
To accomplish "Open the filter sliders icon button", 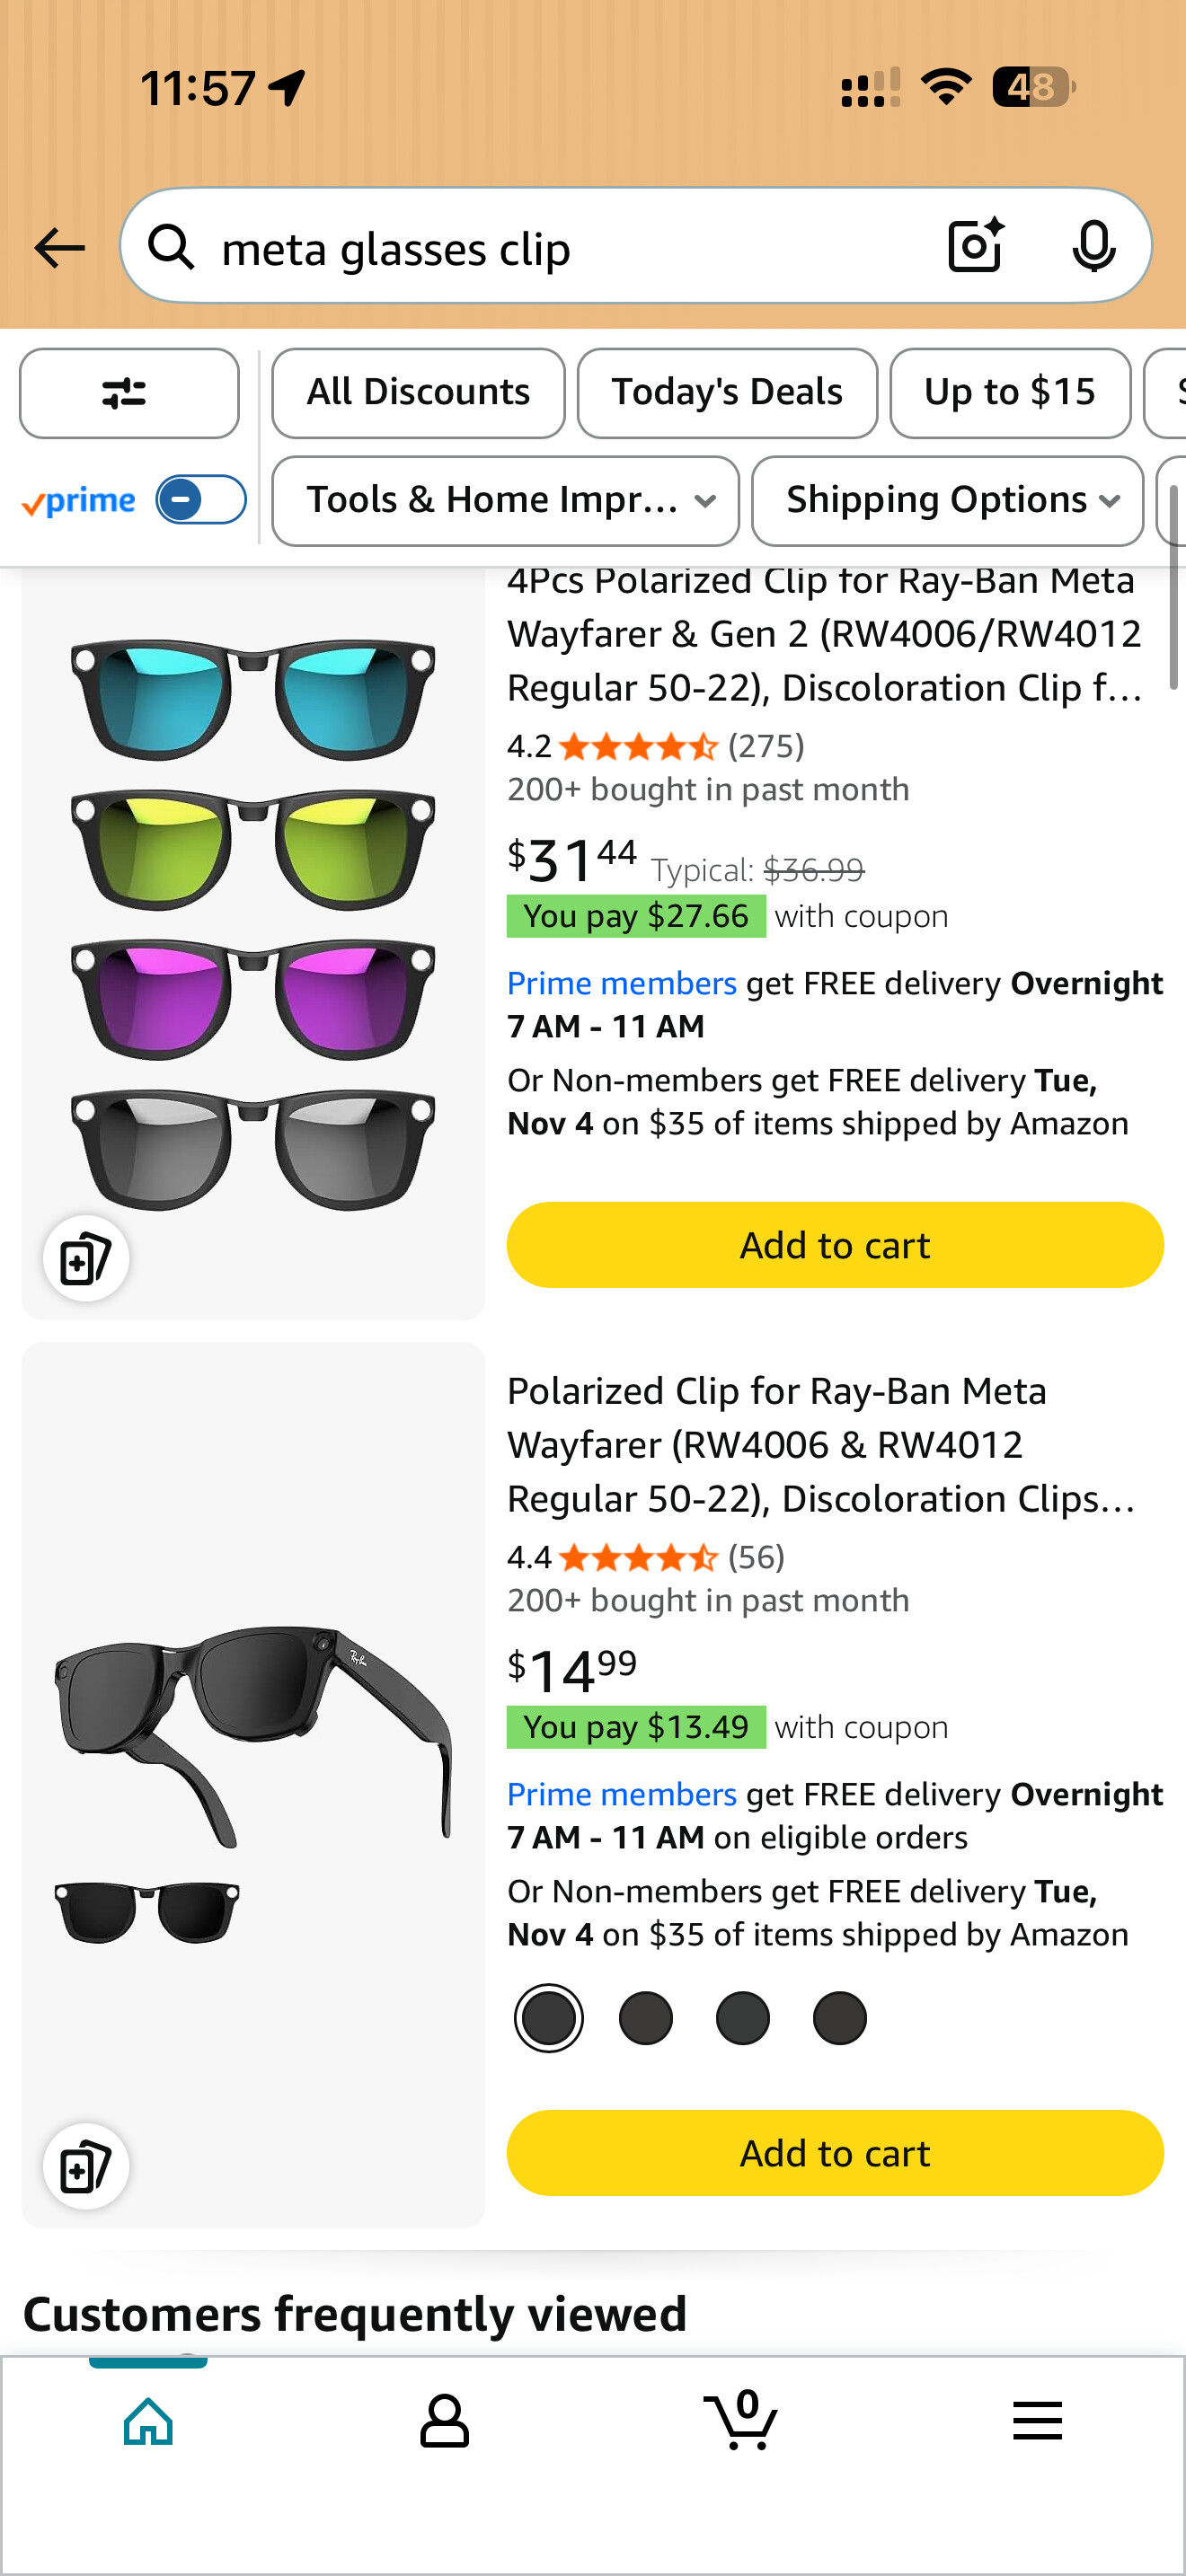I will point(128,393).
